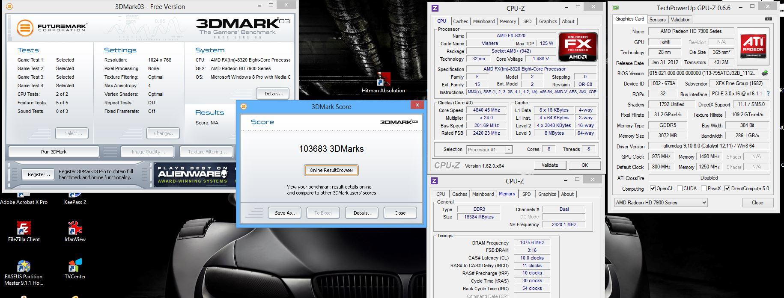Click the Online ResultBrowser button
Image resolution: width=784 pixels, height=298 pixels.
coord(331,170)
